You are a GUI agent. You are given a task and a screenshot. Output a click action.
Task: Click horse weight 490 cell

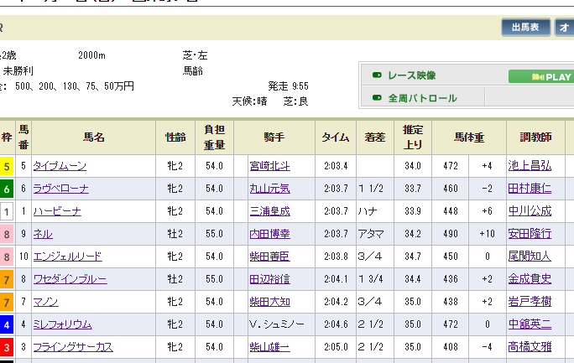tap(451, 234)
